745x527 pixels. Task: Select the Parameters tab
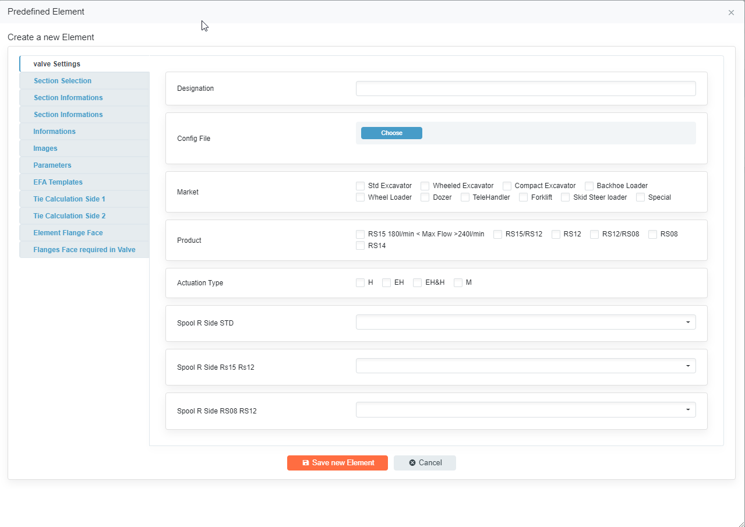click(x=84, y=165)
